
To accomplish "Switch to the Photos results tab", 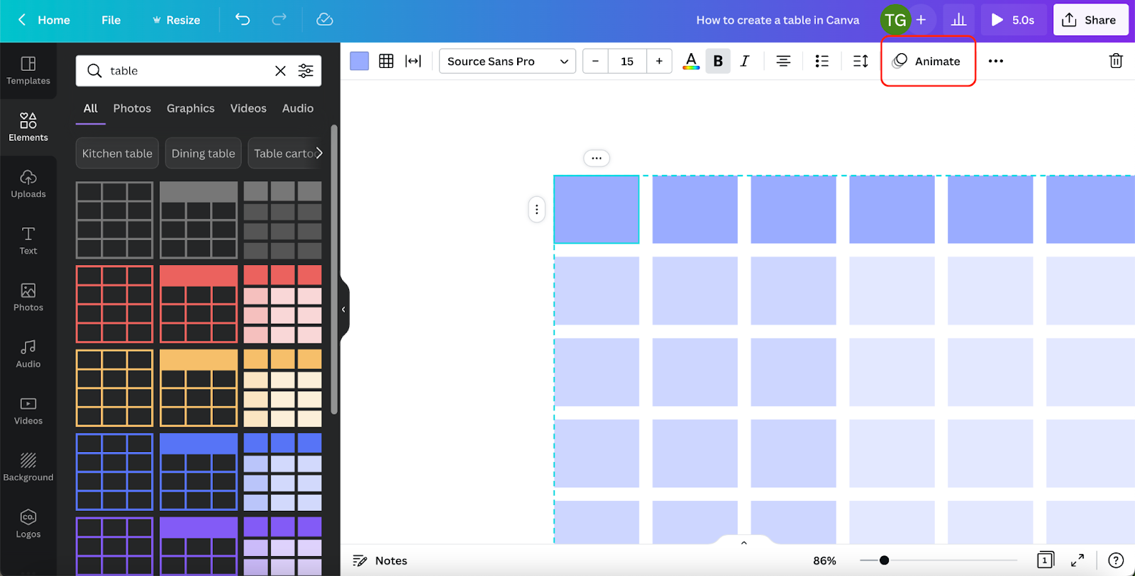I will pyautogui.click(x=132, y=108).
